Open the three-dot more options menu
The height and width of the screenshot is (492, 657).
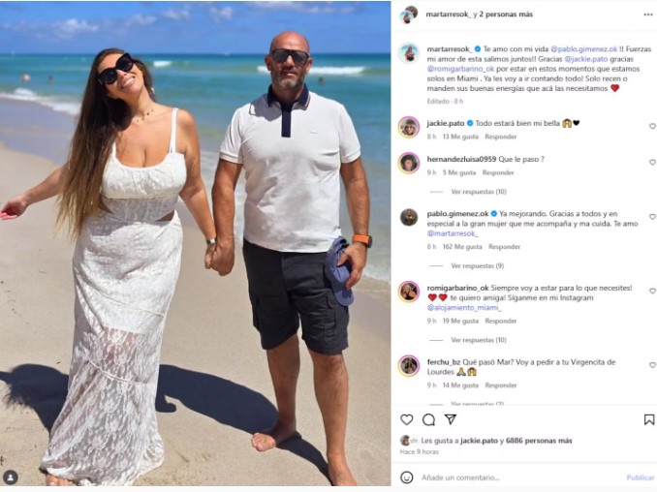coord(647,15)
